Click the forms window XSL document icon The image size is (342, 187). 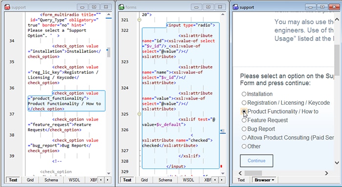[x=121, y=7]
